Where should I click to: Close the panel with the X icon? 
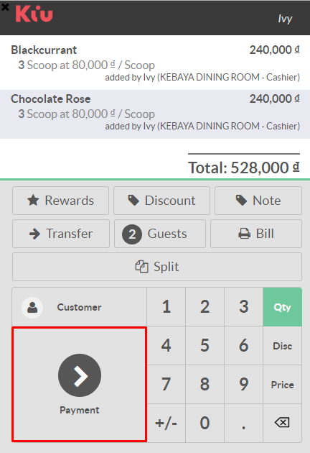tap(5, 6)
